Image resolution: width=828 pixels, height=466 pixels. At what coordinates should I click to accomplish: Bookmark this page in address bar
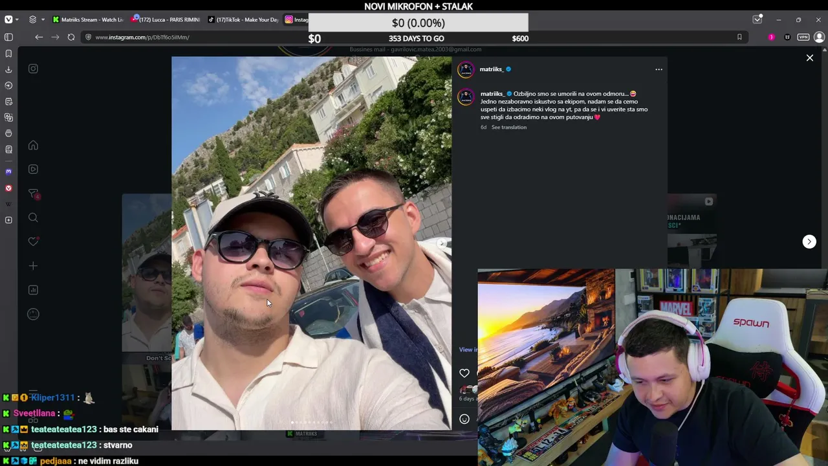[x=739, y=37]
